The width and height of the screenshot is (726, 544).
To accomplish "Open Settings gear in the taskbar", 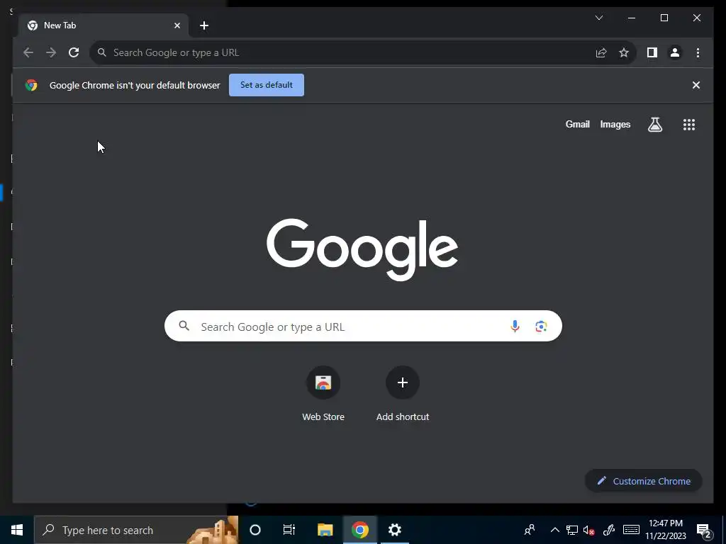I will [x=394, y=530].
